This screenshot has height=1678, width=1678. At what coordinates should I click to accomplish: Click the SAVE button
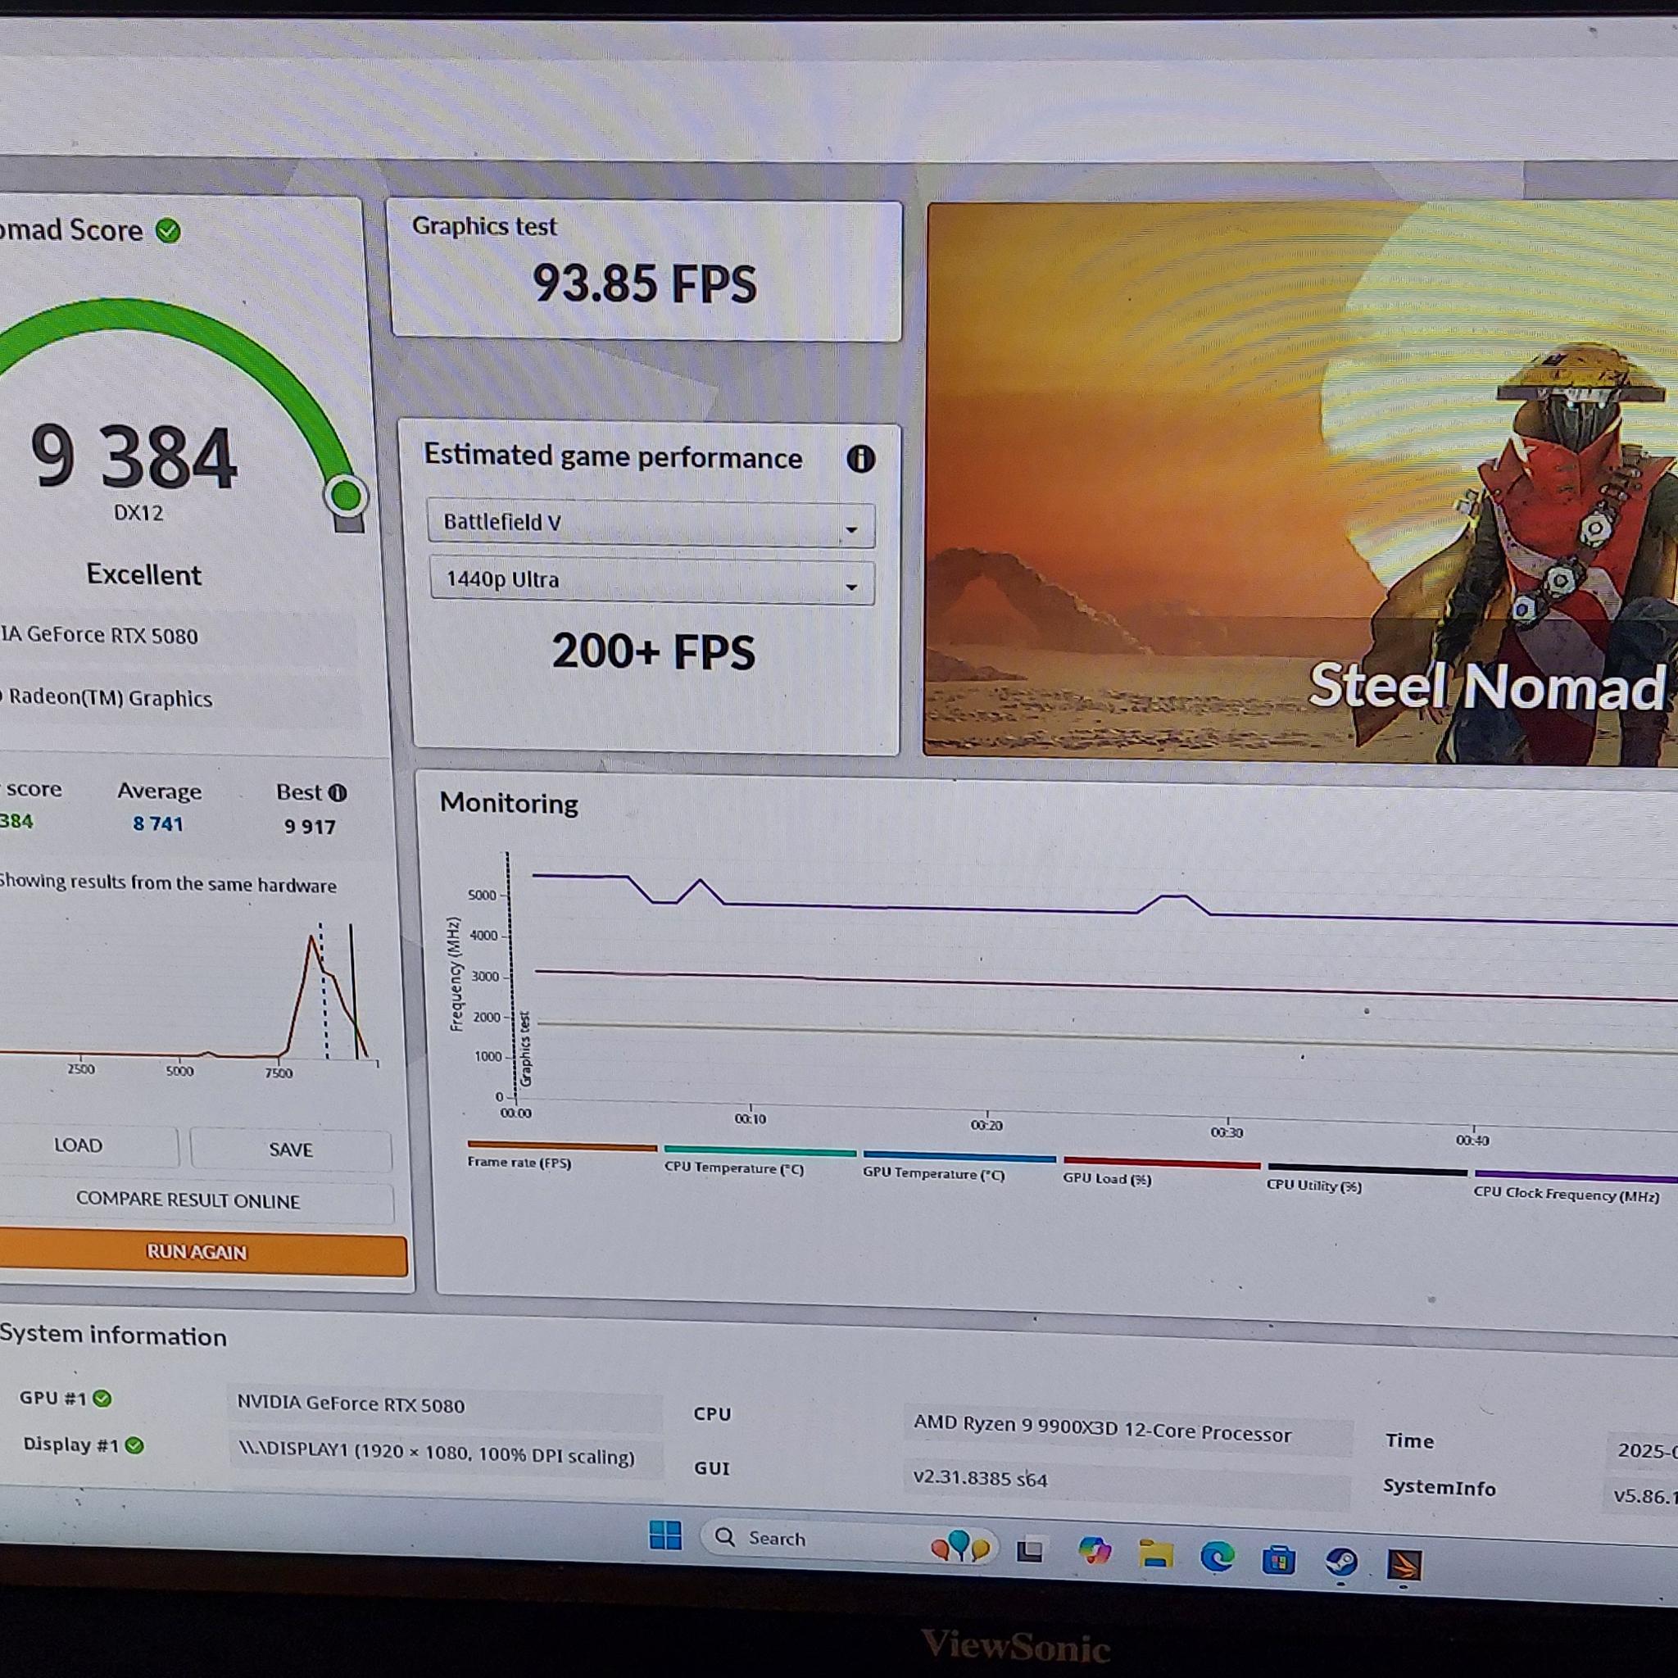click(291, 1150)
